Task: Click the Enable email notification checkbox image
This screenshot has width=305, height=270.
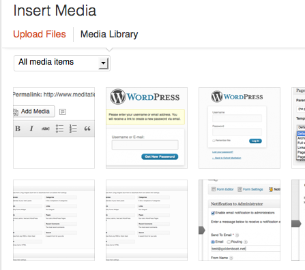Action: tap(213, 213)
